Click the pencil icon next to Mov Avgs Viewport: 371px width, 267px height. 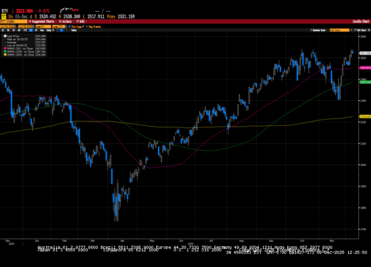pos(84,26)
